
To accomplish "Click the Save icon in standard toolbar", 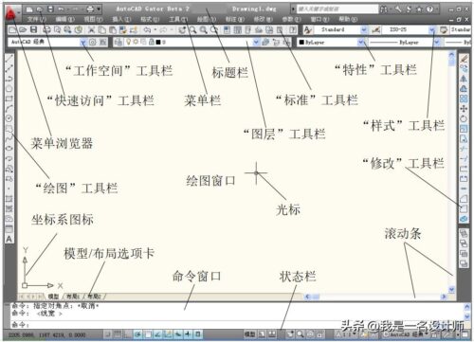I will click(34, 30).
